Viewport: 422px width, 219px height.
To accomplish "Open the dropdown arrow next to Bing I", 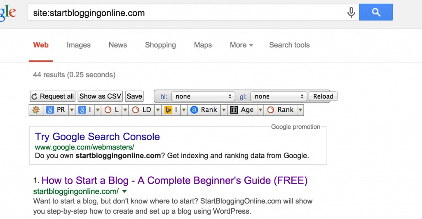I will [x=184, y=110].
